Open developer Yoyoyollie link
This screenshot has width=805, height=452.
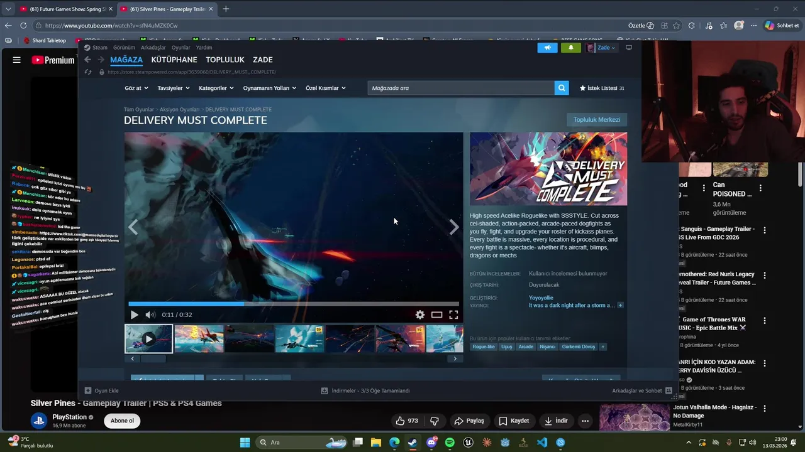pos(541,298)
